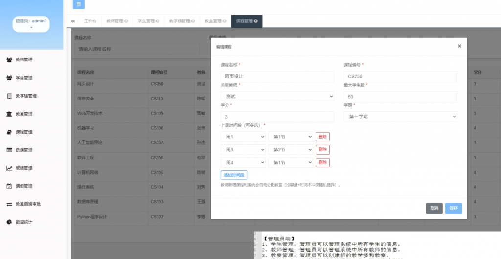
Task: Close the 课程管理 tab via x icon
Action: tap(255, 21)
